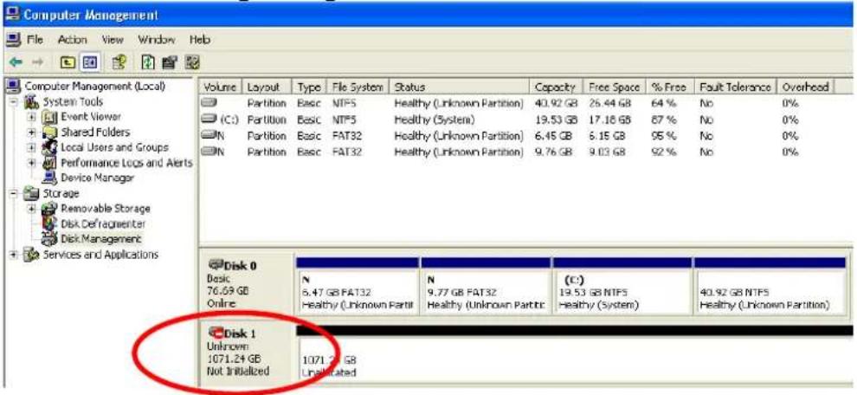Sort by the Layout column header
Image resolution: width=857 pixels, height=395 pixels.
266,87
